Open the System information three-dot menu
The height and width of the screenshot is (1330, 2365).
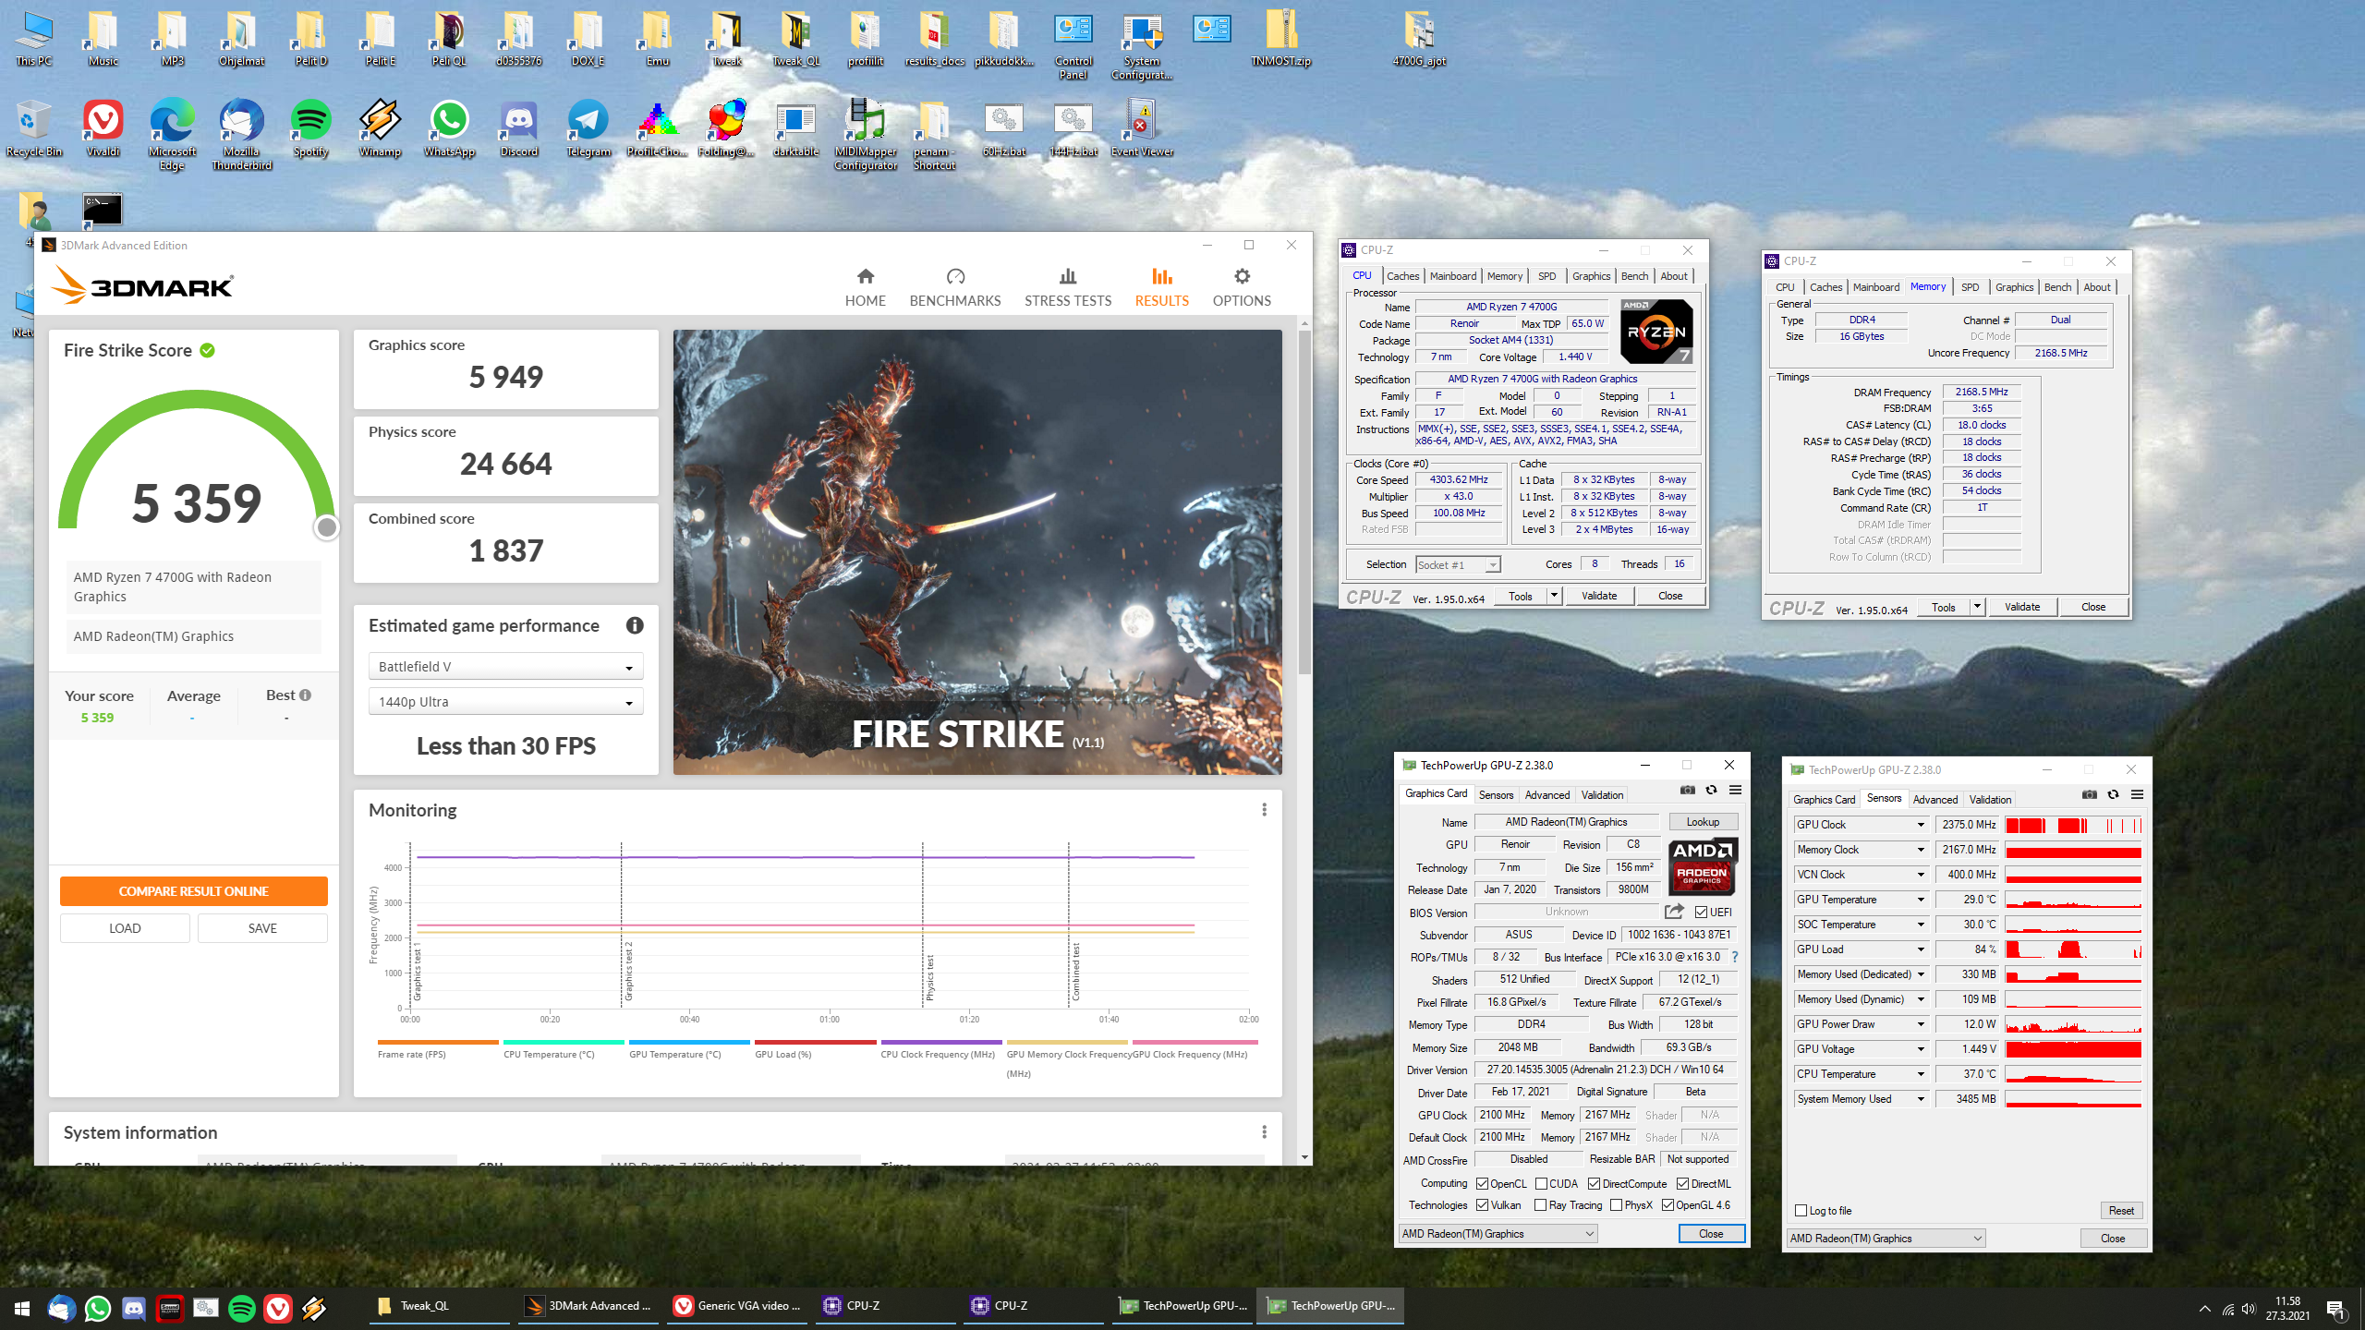(1264, 1132)
